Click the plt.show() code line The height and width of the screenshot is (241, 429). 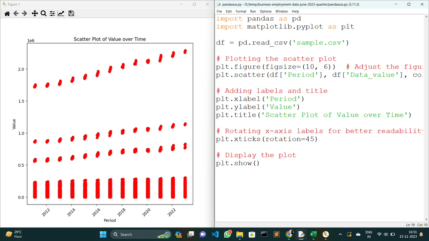coord(238,163)
